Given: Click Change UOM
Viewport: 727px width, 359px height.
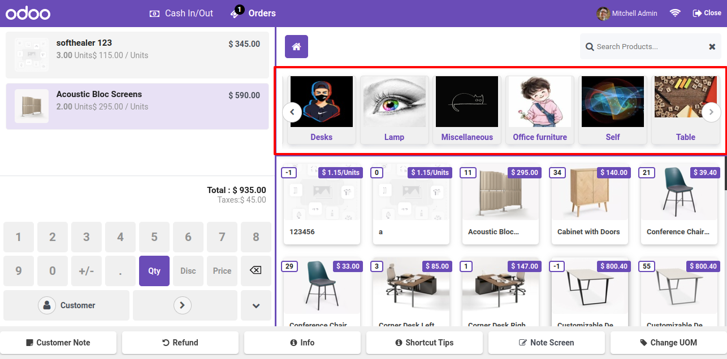Looking at the screenshot, I should (x=668, y=343).
